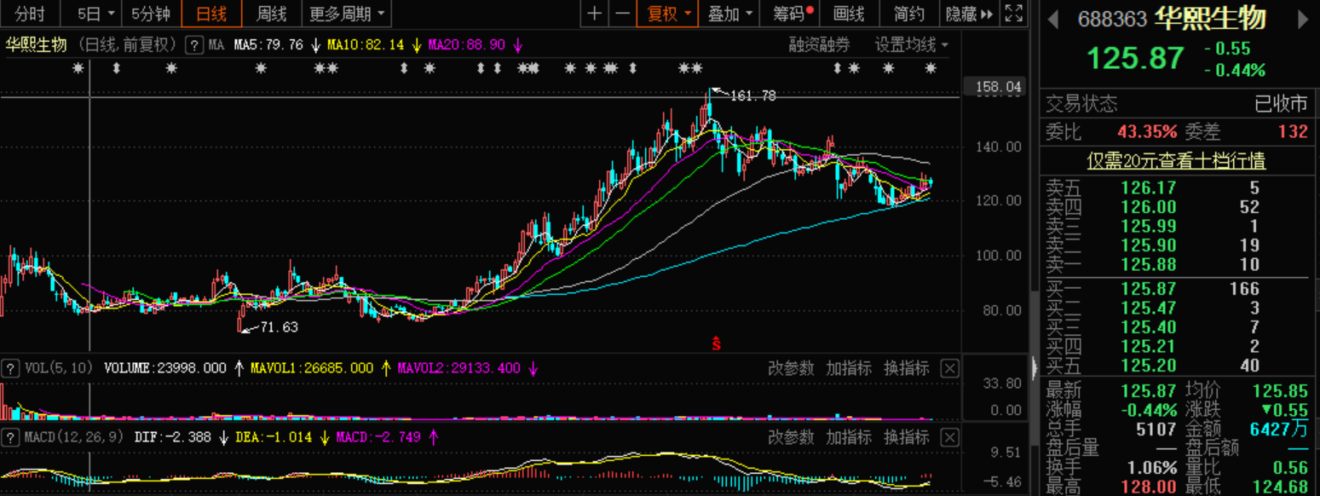Image resolution: width=1320 pixels, height=496 pixels.
Task: Click the MA10:82.14 indicator value
Action: (x=365, y=45)
